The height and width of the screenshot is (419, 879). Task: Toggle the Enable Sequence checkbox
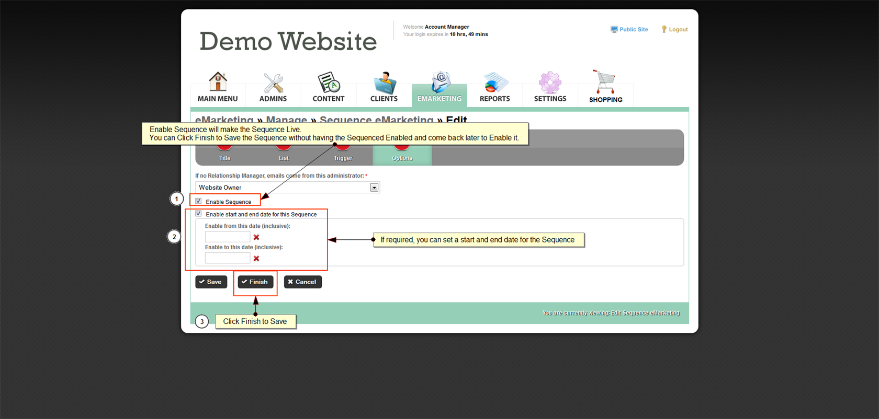[x=199, y=201]
